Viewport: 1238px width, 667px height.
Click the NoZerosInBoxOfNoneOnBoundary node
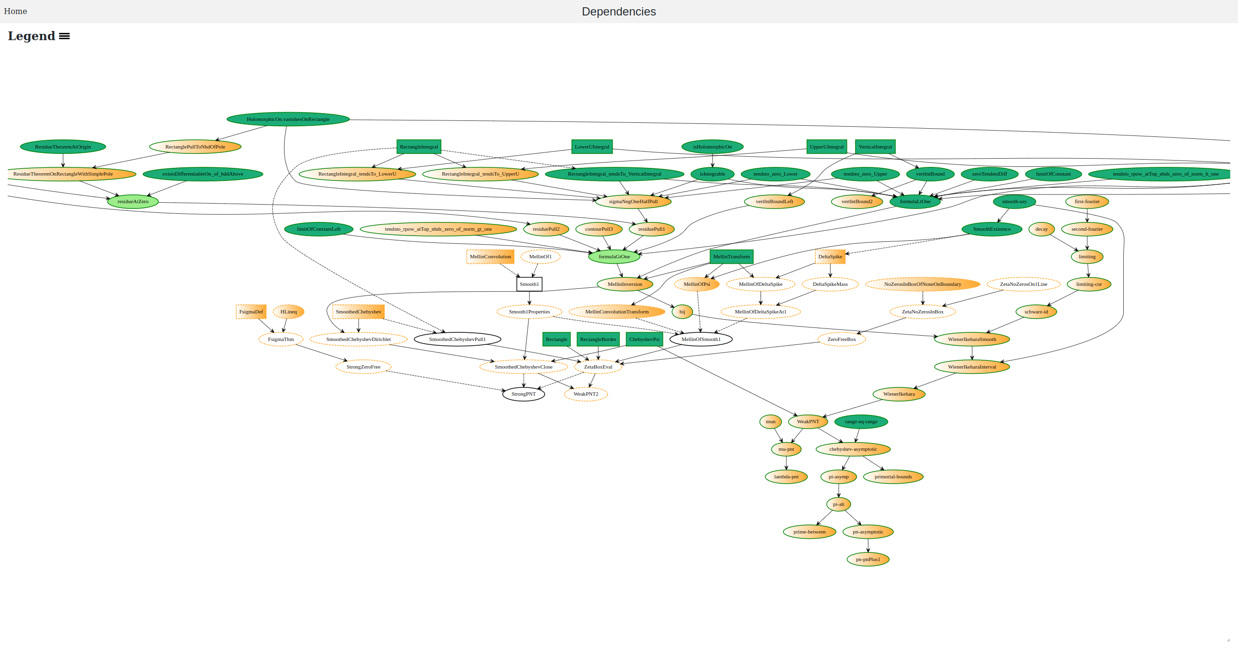point(922,284)
